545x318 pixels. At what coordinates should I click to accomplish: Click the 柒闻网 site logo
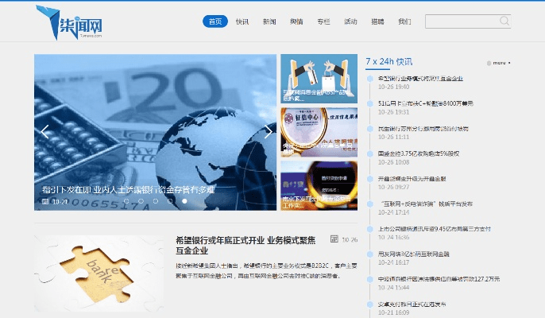(x=70, y=21)
